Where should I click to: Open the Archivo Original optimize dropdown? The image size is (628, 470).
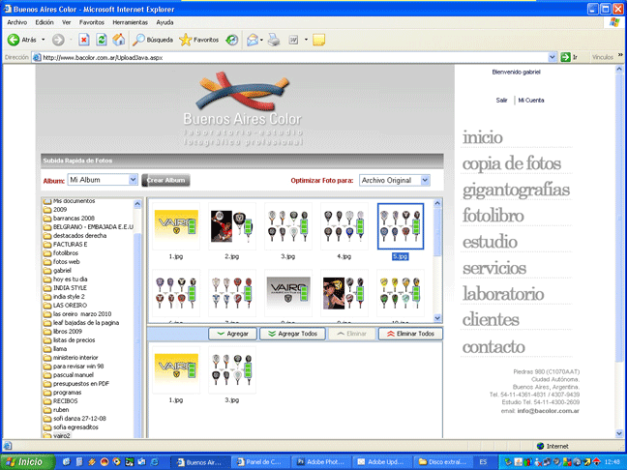[x=395, y=181]
